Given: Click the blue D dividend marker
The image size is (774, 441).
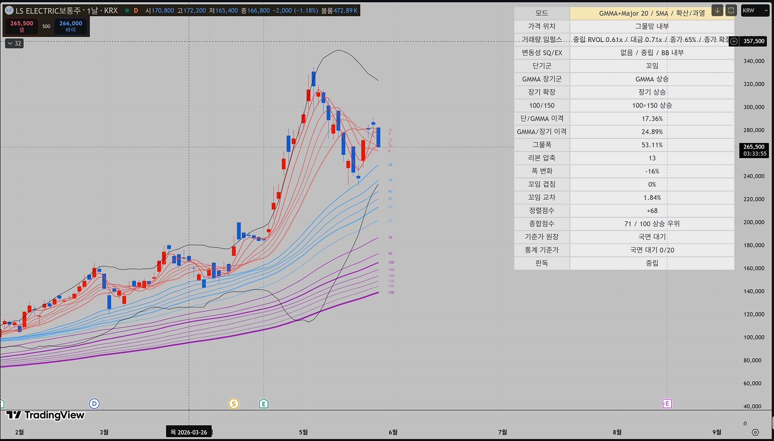Looking at the screenshot, I should (x=94, y=404).
